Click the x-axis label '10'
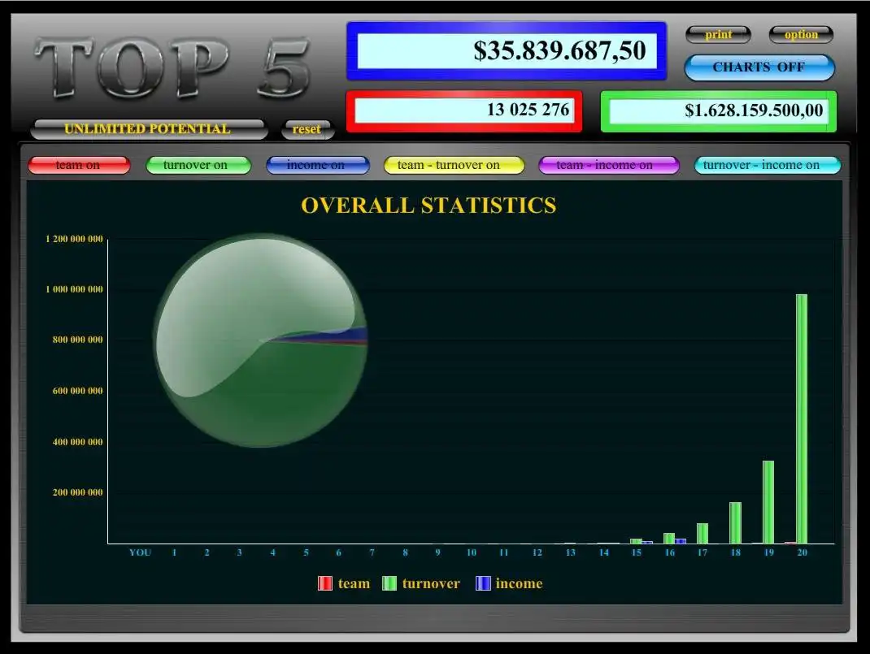This screenshot has height=654, width=870. pyautogui.click(x=471, y=552)
